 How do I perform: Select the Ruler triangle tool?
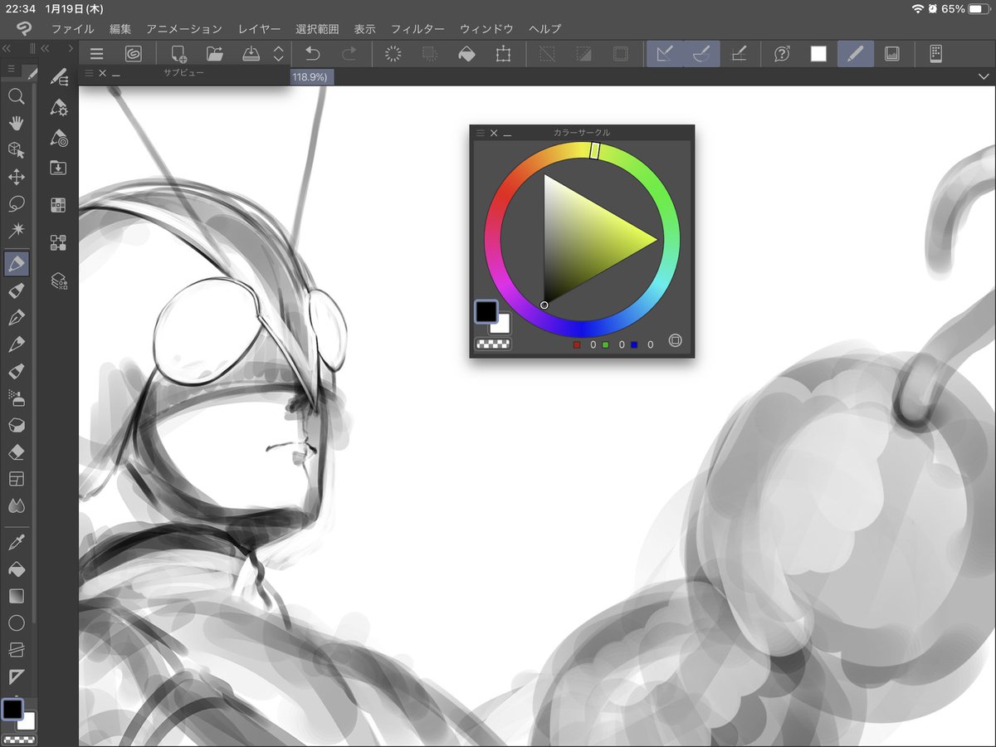click(16, 676)
